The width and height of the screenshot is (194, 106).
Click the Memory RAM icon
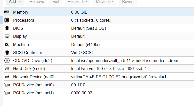(7, 12)
